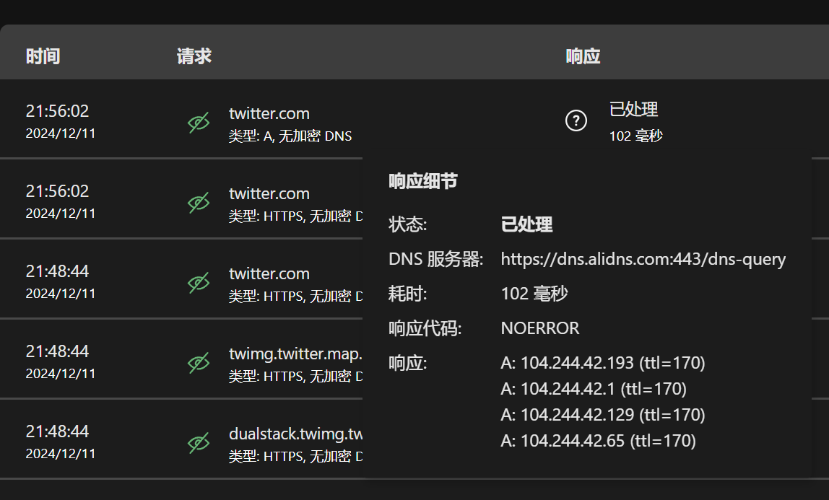
Task: Click the 'DNS 服务器:' label
Action: coord(436,259)
